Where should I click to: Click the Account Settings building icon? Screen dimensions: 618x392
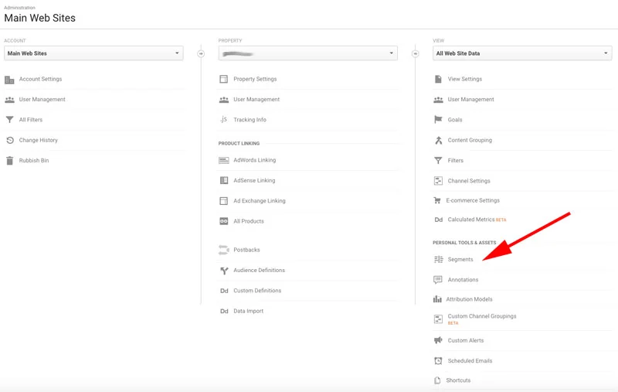pyautogui.click(x=9, y=80)
